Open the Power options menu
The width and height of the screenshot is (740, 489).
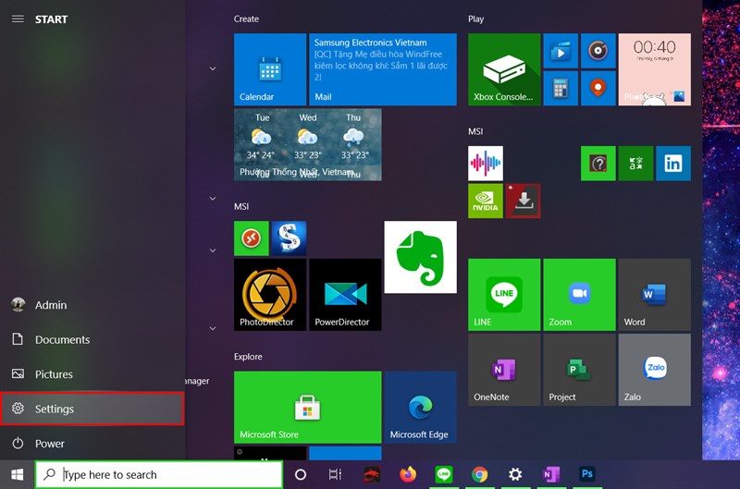tap(92, 444)
